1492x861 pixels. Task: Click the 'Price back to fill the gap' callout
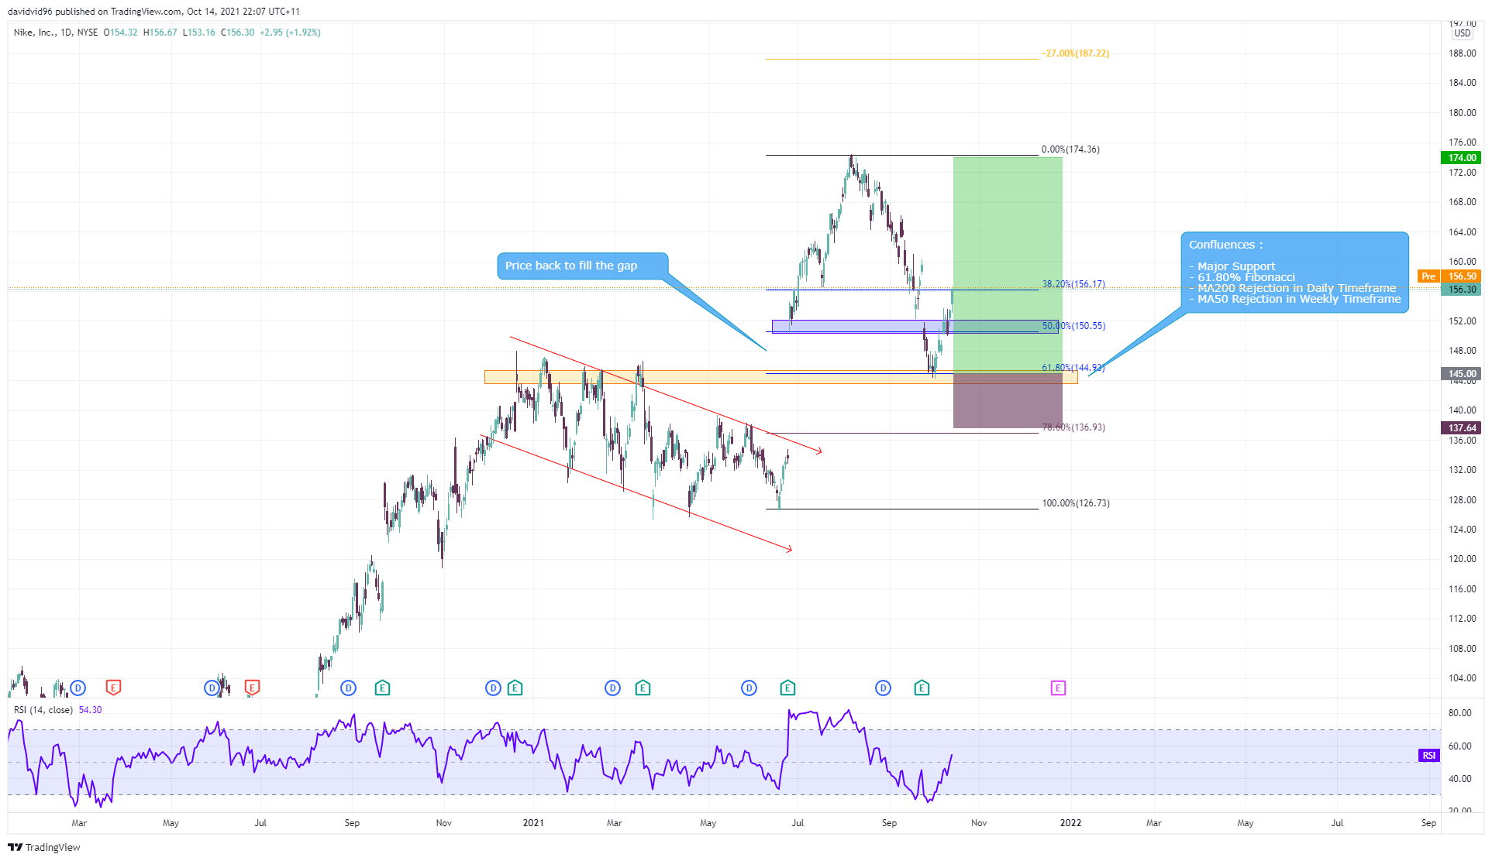582,266
